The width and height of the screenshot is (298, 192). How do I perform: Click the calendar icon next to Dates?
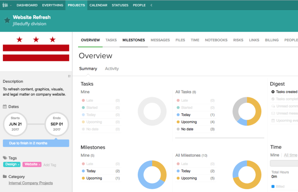tap(5, 107)
